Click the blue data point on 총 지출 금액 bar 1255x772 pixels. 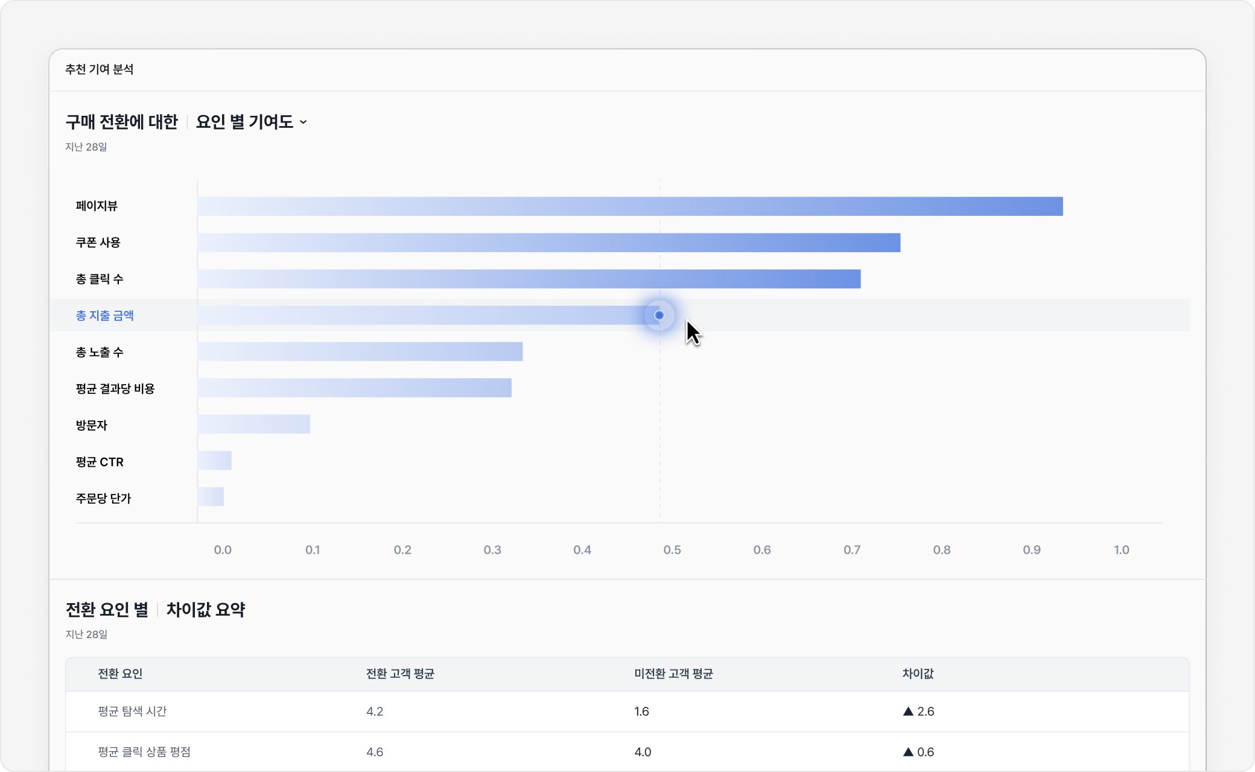(659, 315)
